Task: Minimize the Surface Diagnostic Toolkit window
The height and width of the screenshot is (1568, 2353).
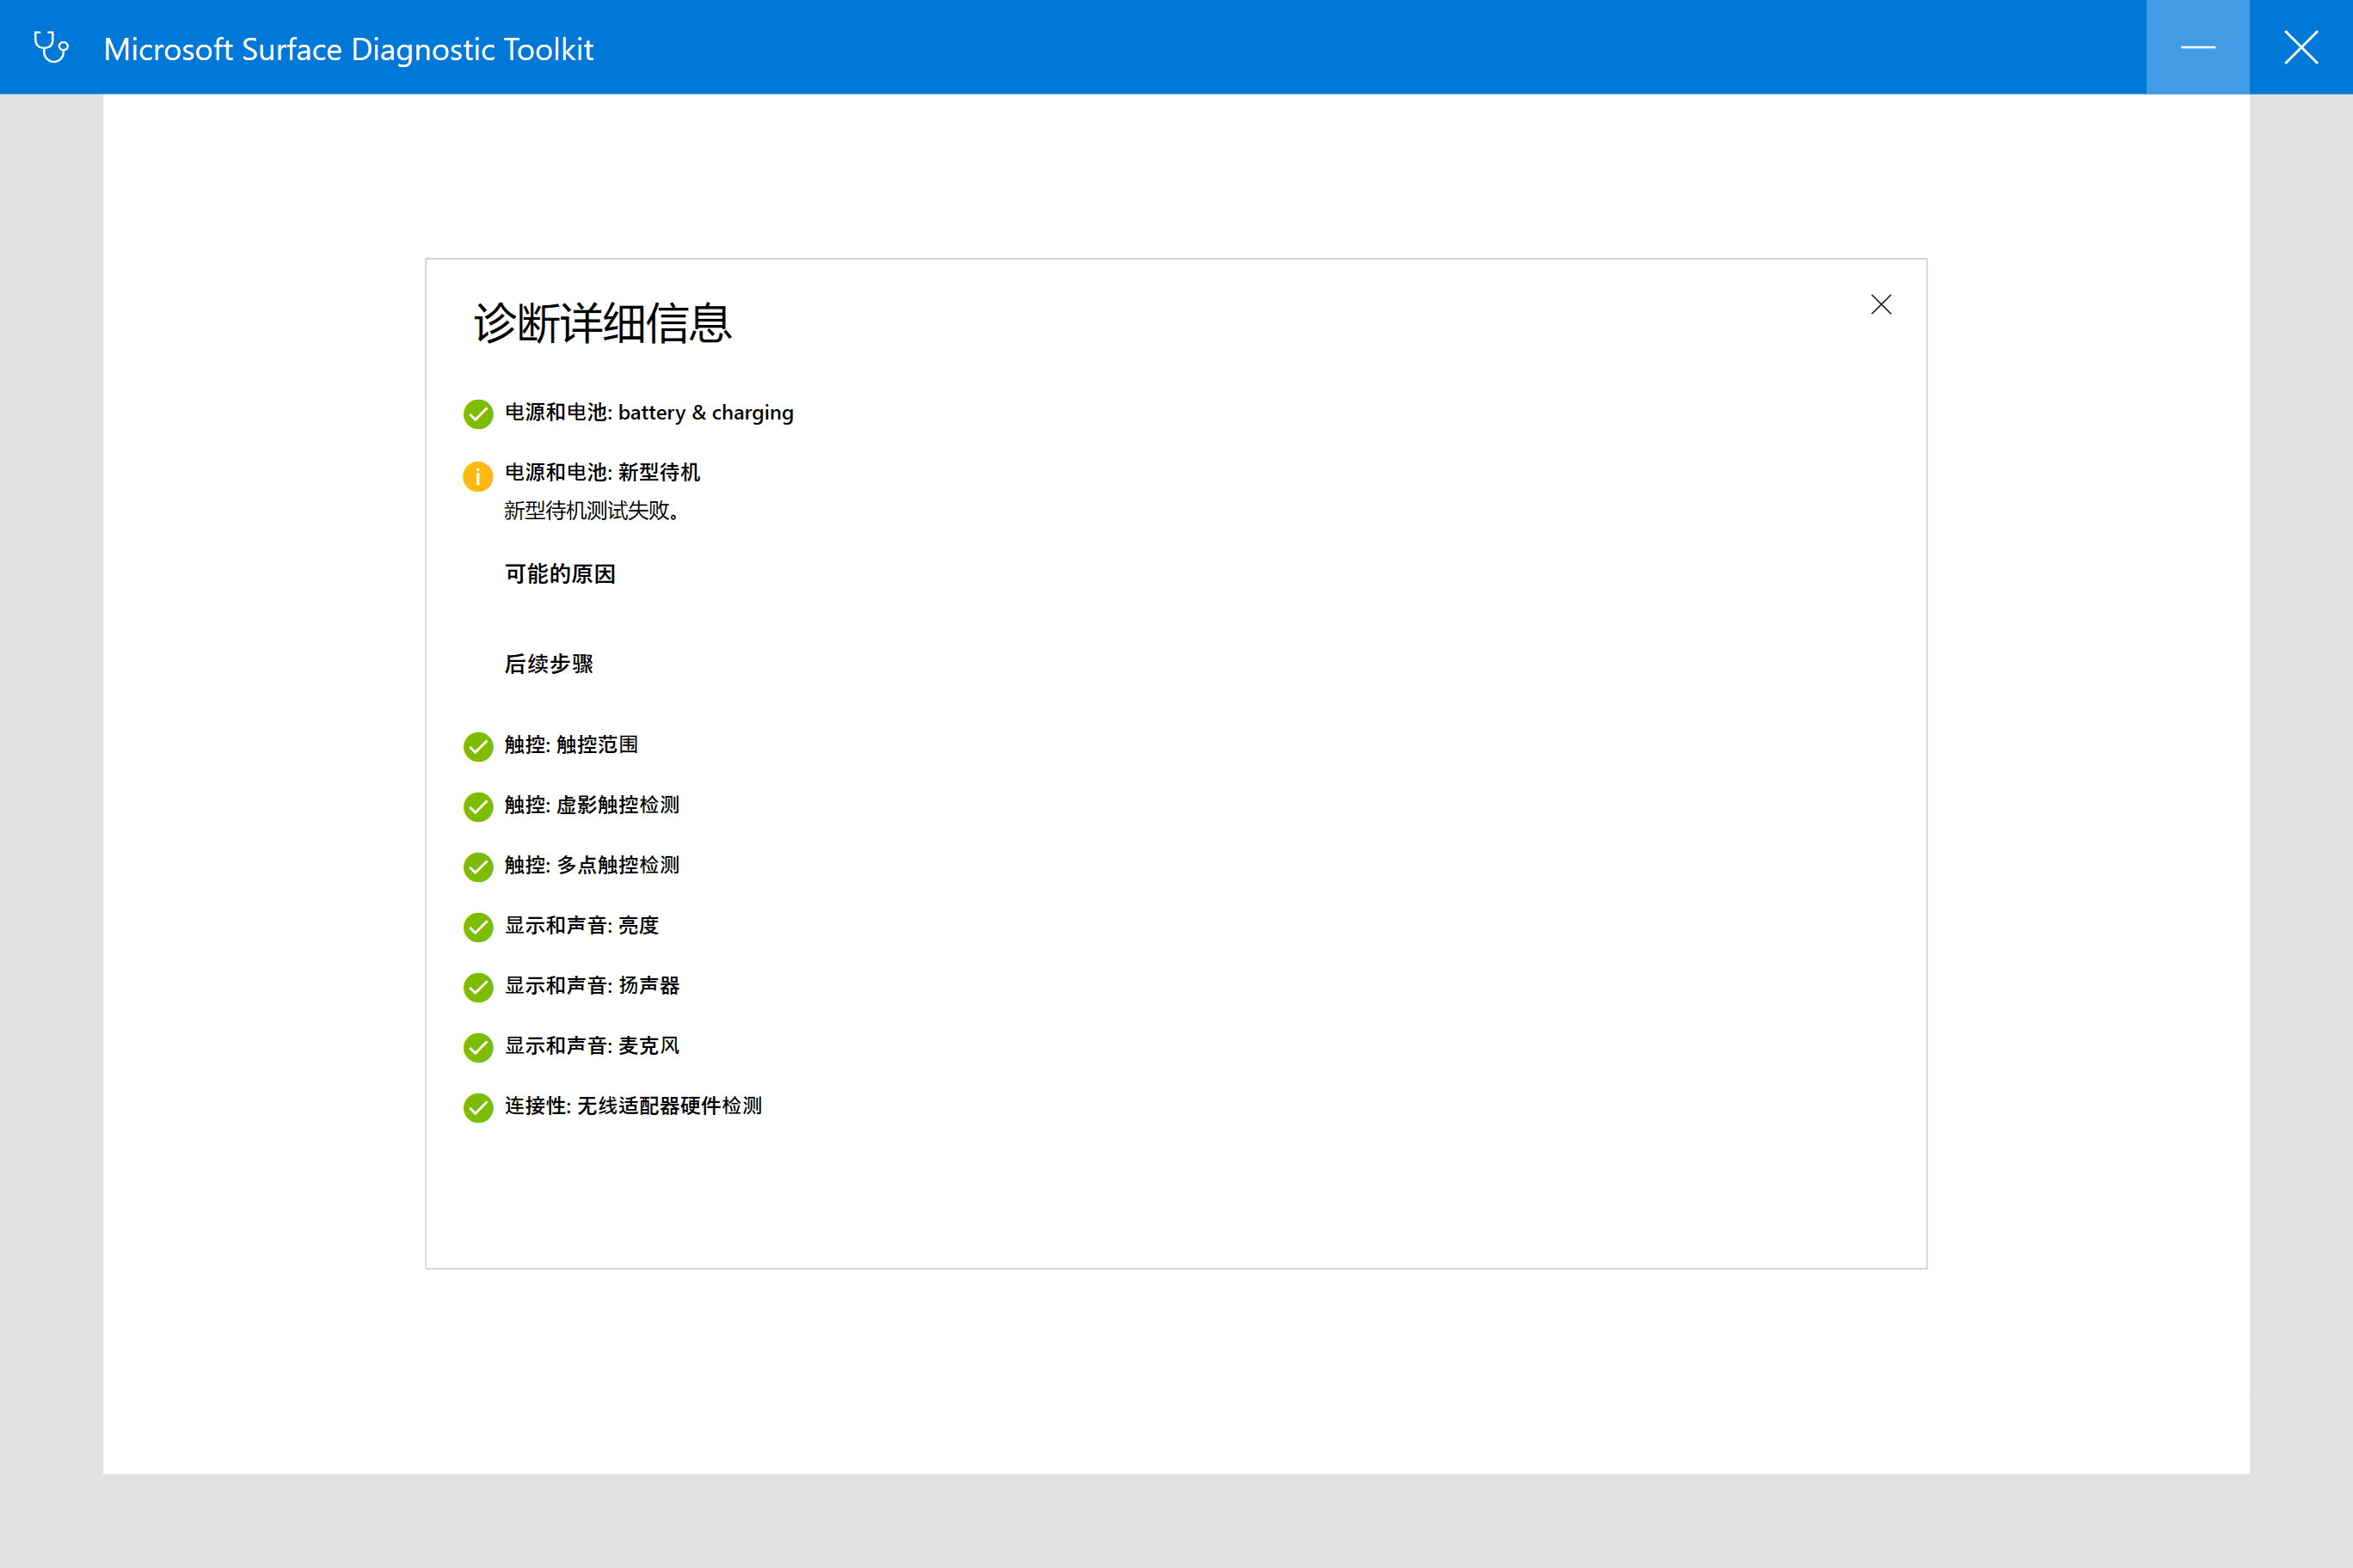Action: pos(2198,47)
